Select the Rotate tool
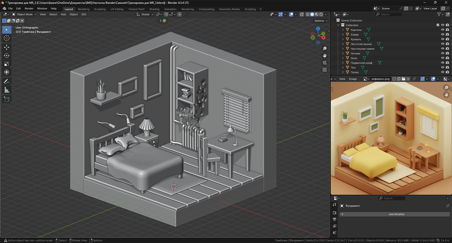This screenshot has width=452, height=243. (x=6, y=56)
